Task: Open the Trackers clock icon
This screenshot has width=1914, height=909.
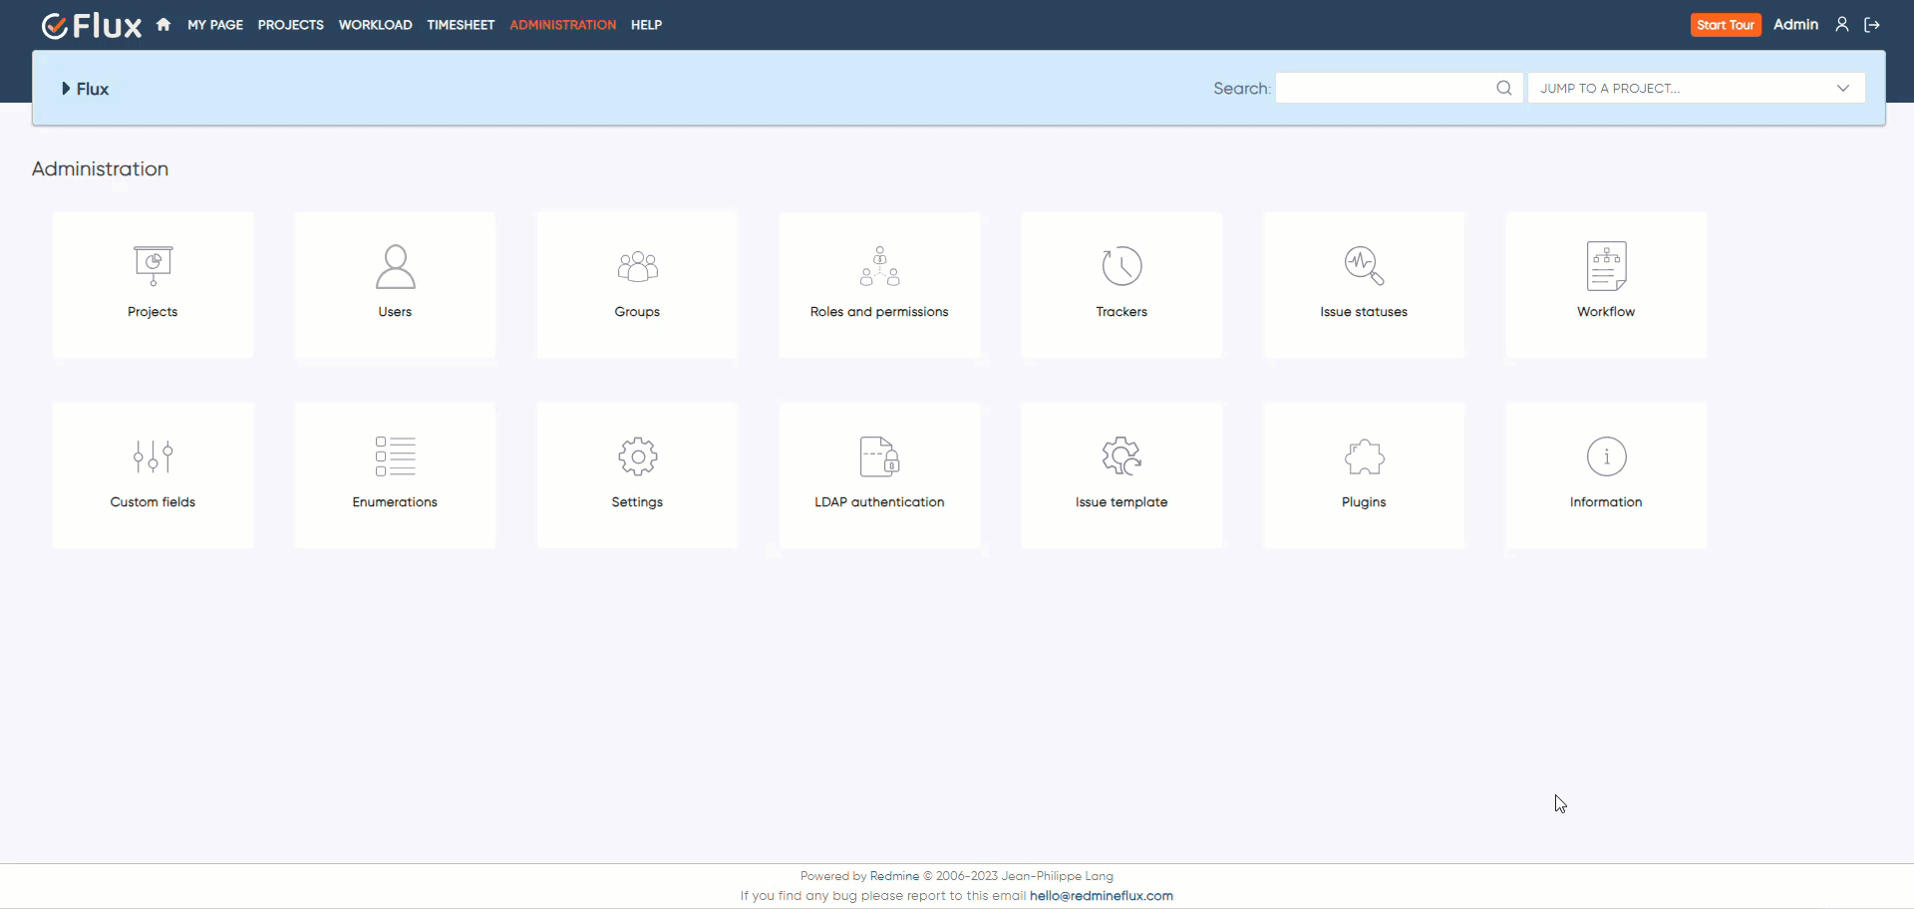Action: coord(1121,266)
